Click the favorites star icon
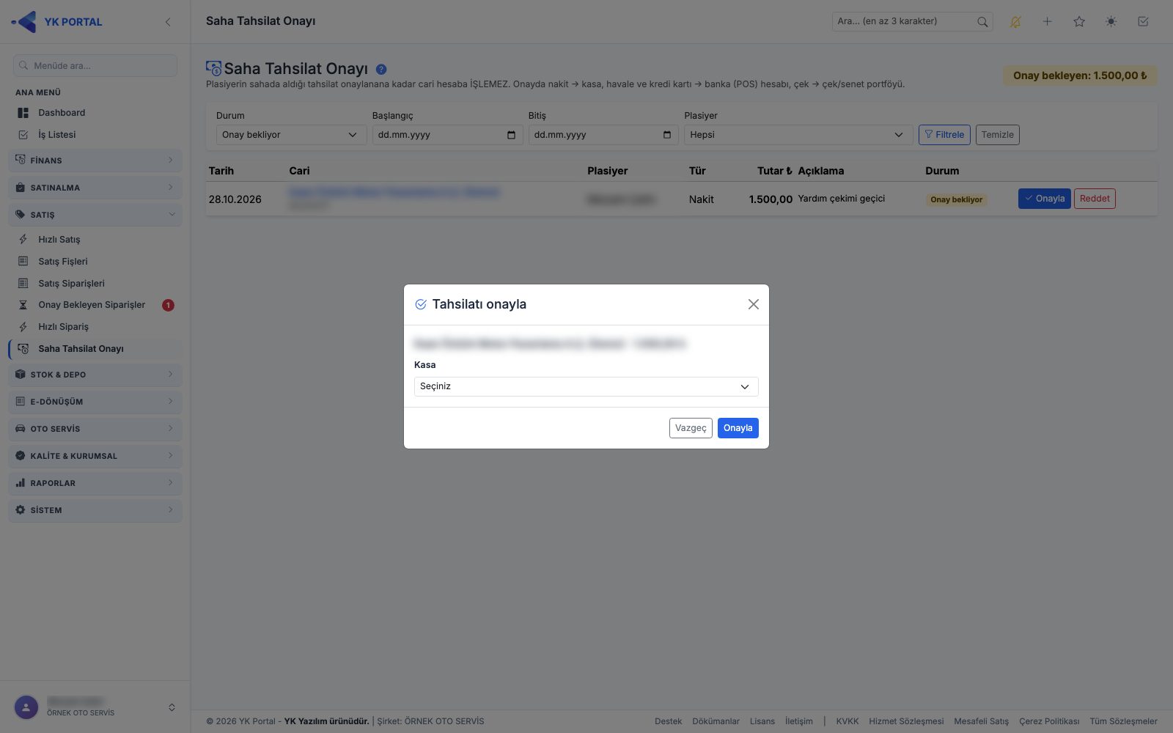1173x733 pixels. [x=1079, y=22]
